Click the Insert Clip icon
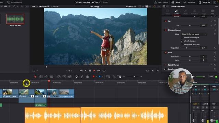The width and height of the screenshot is (219, 123). click(59, 77)
